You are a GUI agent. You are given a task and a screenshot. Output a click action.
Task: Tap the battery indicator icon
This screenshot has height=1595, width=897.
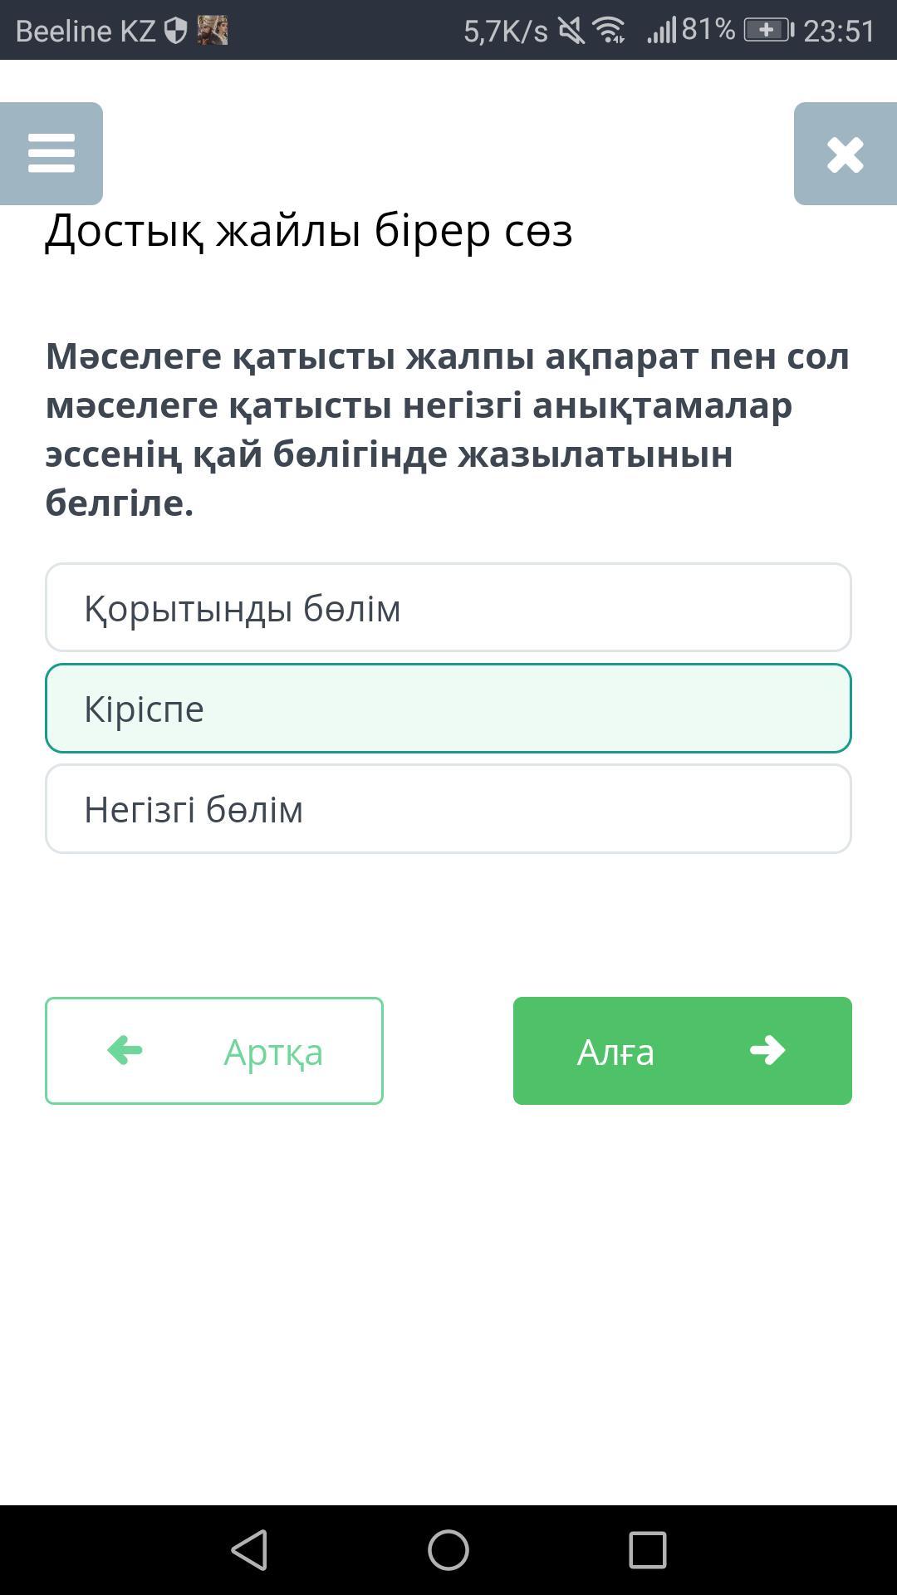point(767,31)
